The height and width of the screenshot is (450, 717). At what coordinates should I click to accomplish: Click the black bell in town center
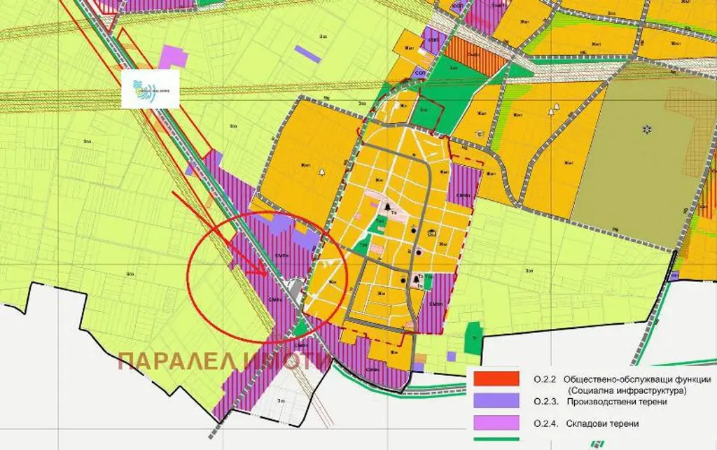coord(385,208)
